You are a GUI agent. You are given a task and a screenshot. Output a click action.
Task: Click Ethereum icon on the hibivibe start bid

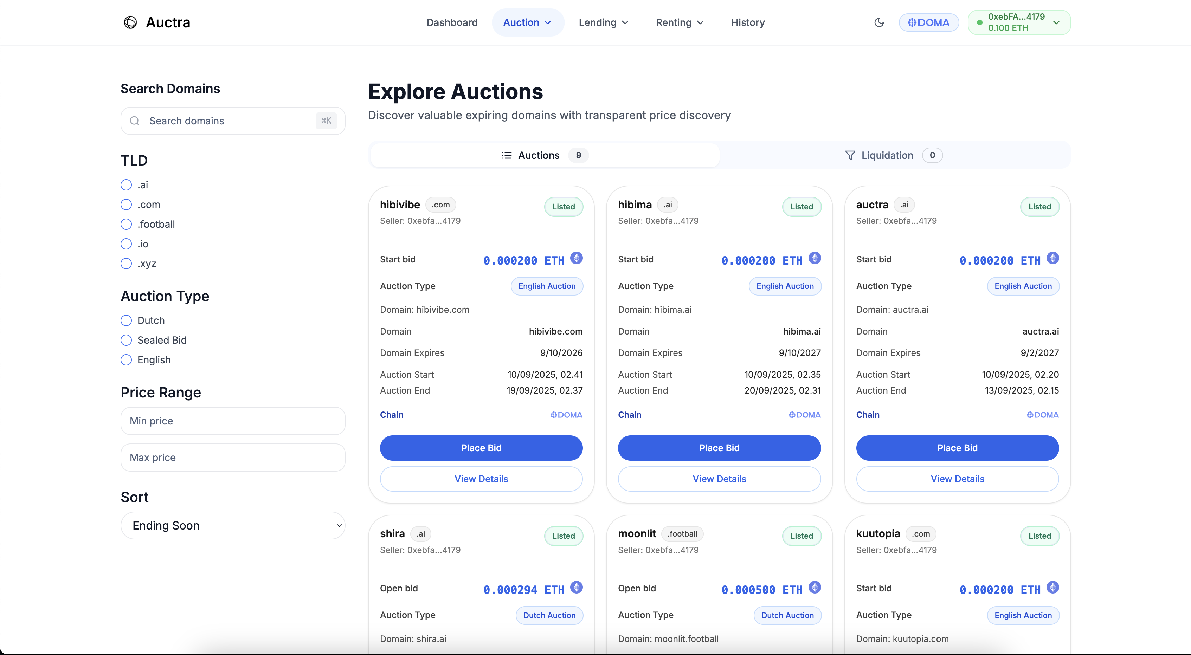[x=576, y=258]
